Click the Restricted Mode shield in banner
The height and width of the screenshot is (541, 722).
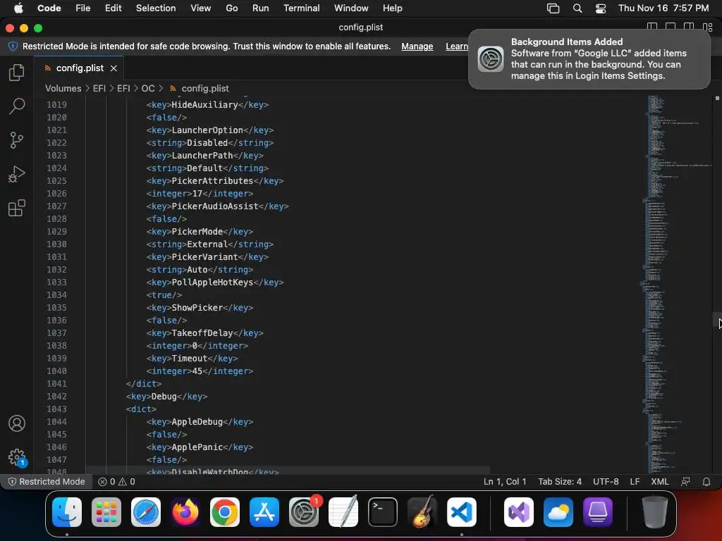pos(13,46)
